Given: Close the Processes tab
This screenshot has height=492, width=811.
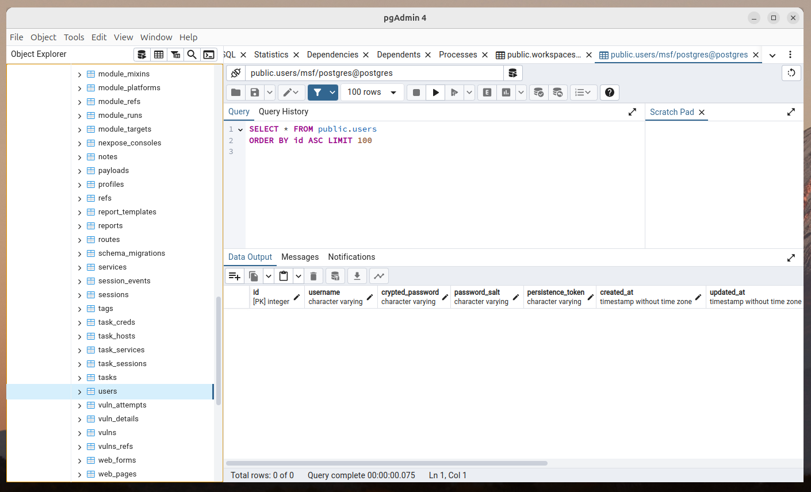Looking at the screenshot, I should pos(485,55).
